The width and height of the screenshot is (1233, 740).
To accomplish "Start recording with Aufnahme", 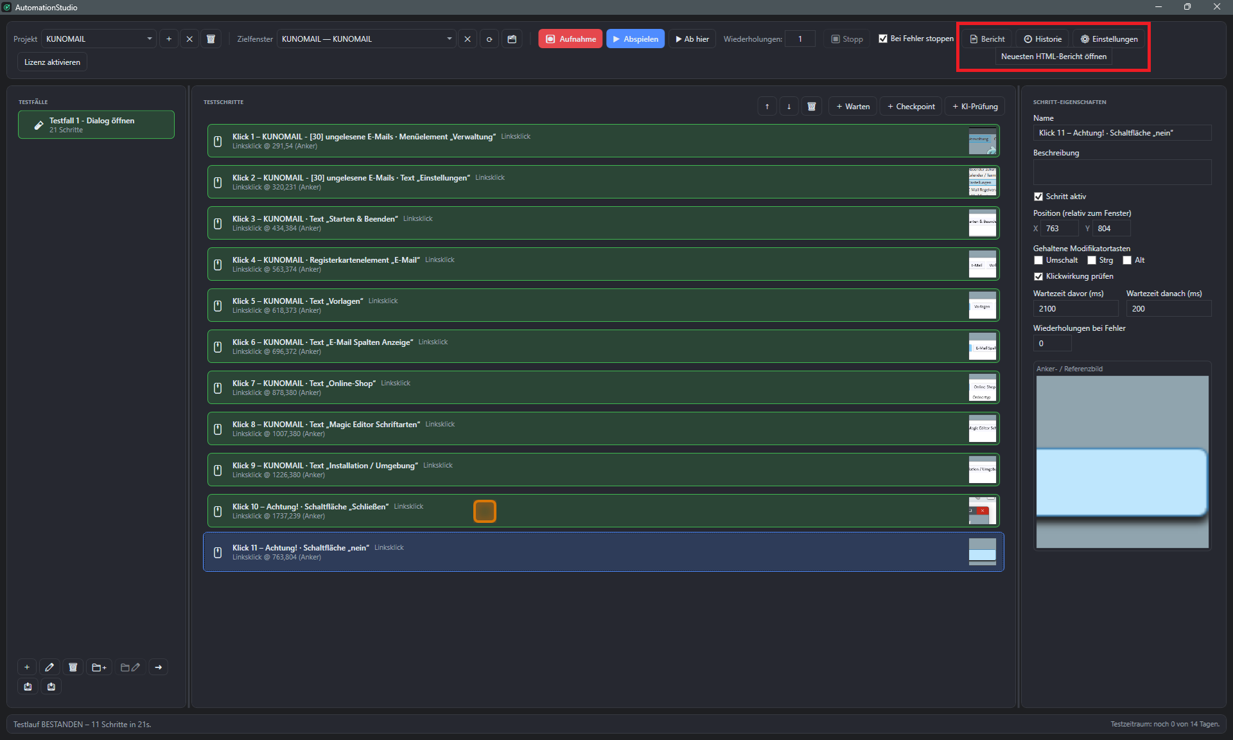I will 570,39.
